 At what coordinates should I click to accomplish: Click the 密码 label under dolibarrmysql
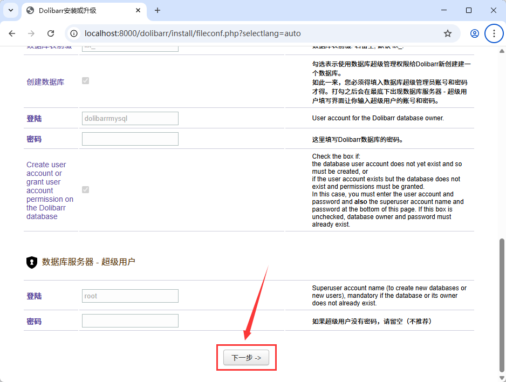(34, 139)
